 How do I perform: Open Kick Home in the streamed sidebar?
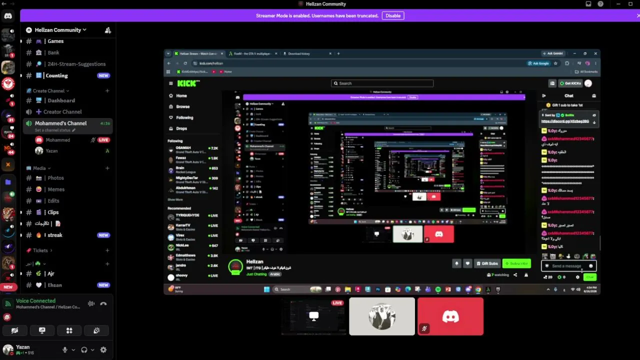coord(181,95)
